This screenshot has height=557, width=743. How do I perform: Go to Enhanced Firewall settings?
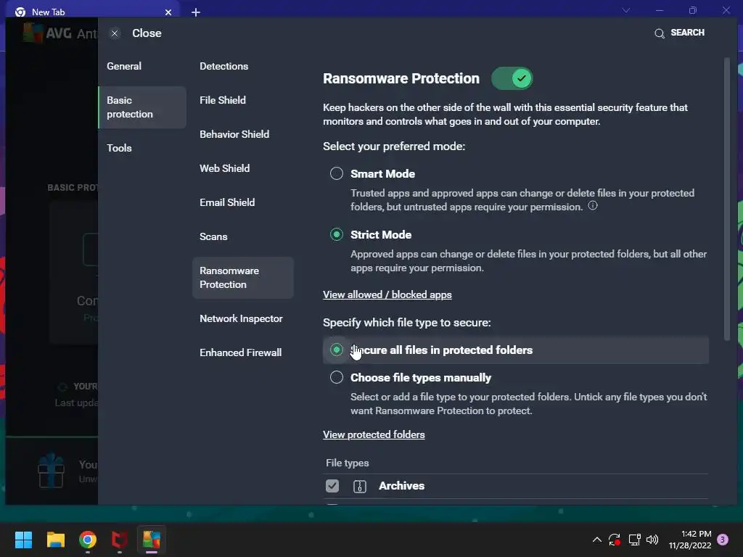point(240,352)
